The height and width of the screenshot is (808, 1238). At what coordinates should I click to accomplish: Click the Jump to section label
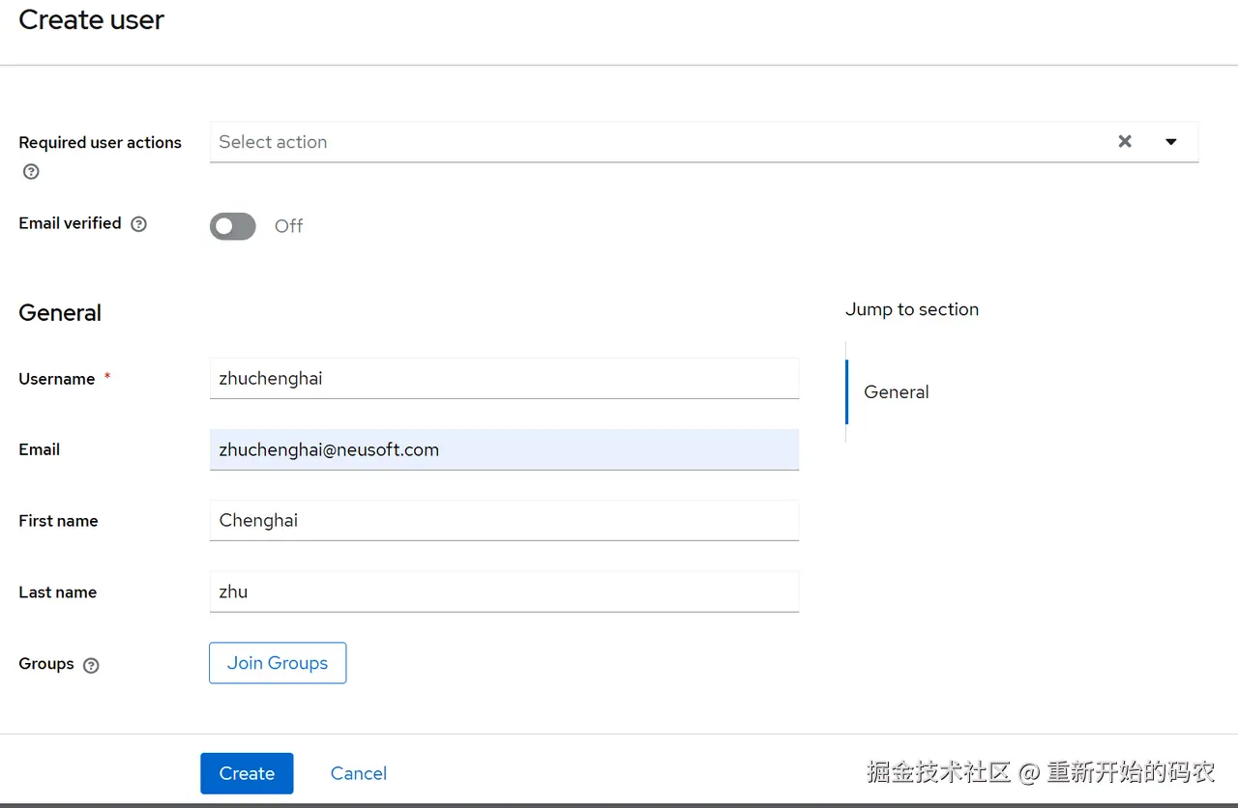pyautogui.click(x=912, y=309)
